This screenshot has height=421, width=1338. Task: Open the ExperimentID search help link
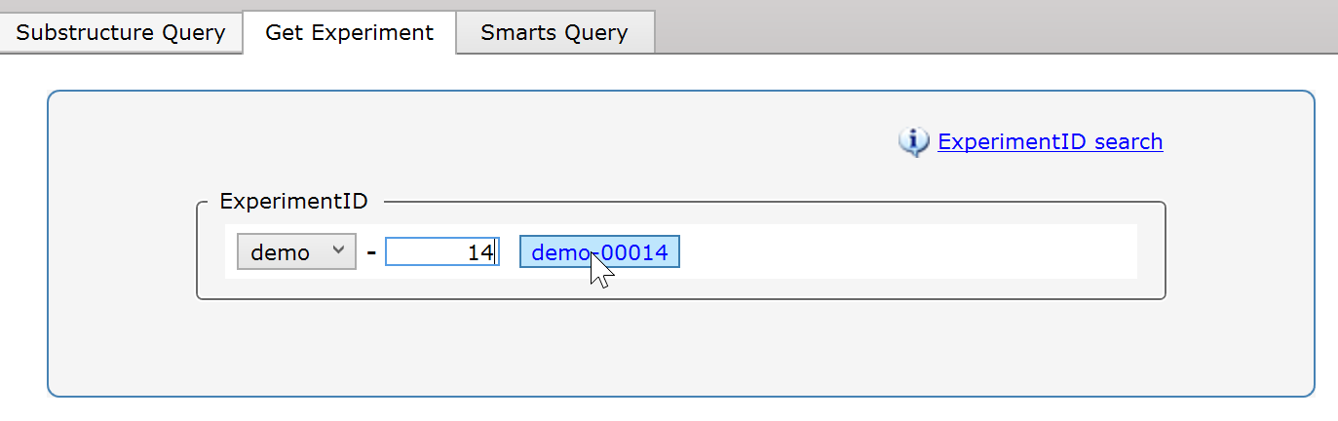coord(1050,142)
